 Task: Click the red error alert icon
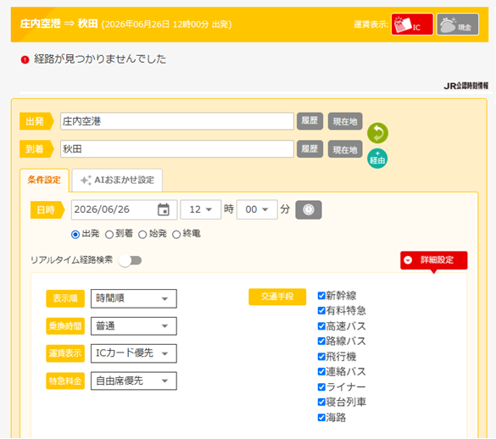(x=25, y=59)
